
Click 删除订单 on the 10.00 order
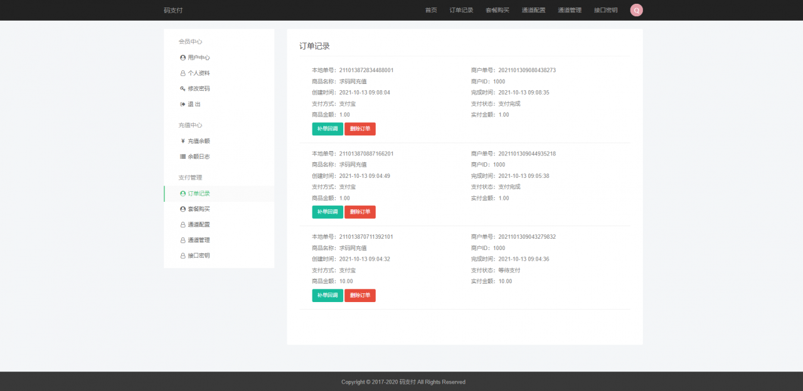coord(359,295)
